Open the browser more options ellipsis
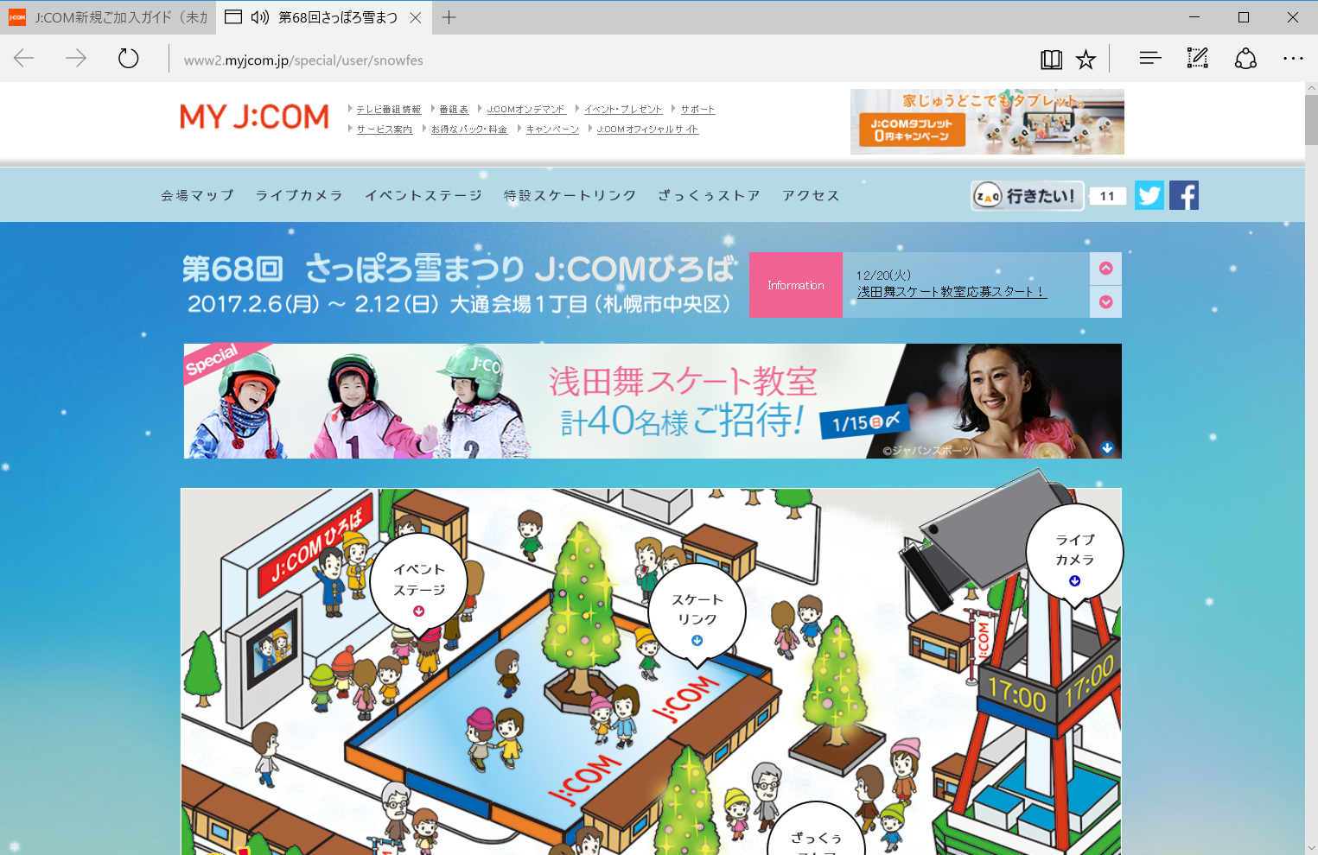This screenshot has height=855, width=1318. [1293, 59]
